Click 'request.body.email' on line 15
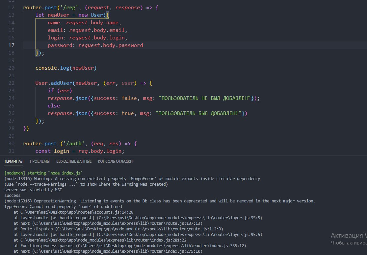 click(97, 30)
